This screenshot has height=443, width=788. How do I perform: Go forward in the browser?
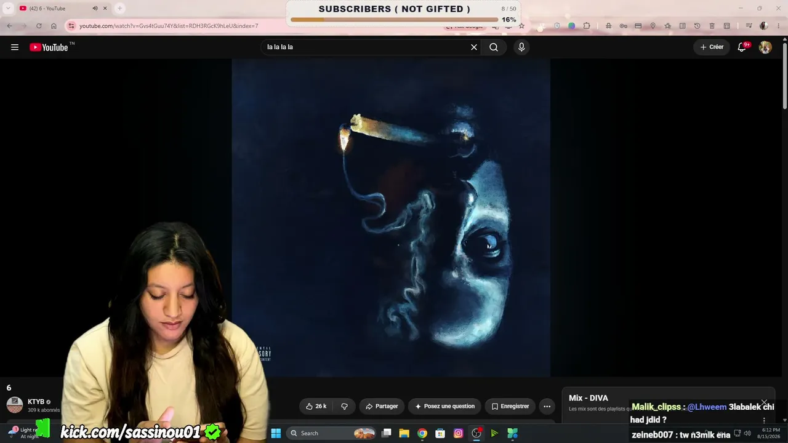(x=24, y=26)
